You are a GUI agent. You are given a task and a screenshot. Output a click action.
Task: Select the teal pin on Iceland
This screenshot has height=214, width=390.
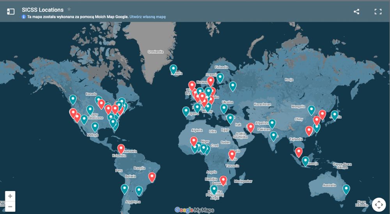pos(174,69)
